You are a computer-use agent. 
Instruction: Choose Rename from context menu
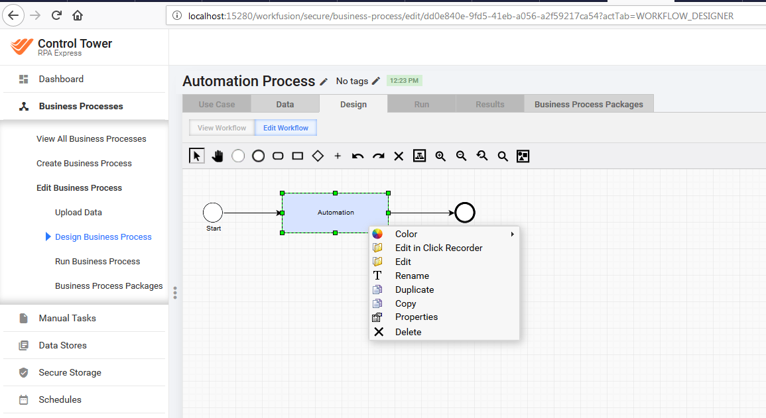[444, 276]
